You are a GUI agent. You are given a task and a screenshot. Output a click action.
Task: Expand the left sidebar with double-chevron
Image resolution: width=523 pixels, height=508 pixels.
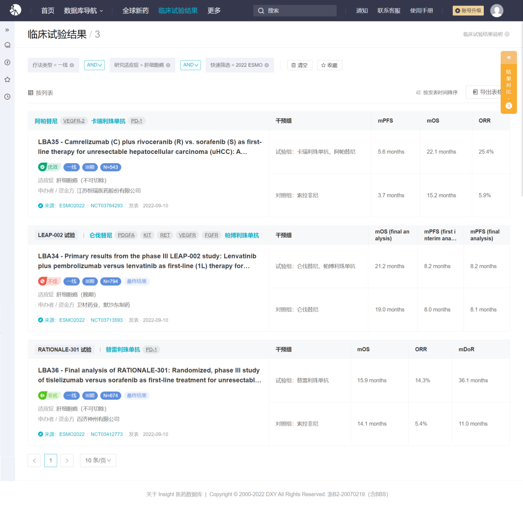7,30
